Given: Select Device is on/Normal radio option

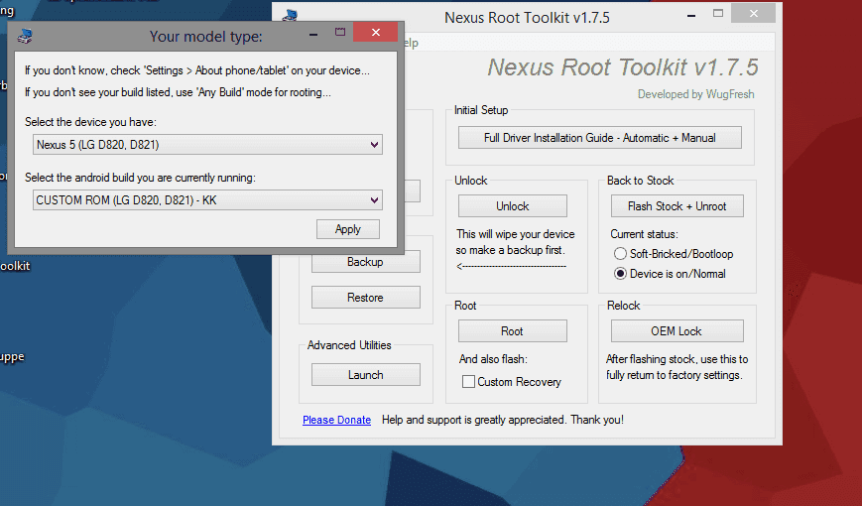Looking at the screenshot, I should point(620,274).
